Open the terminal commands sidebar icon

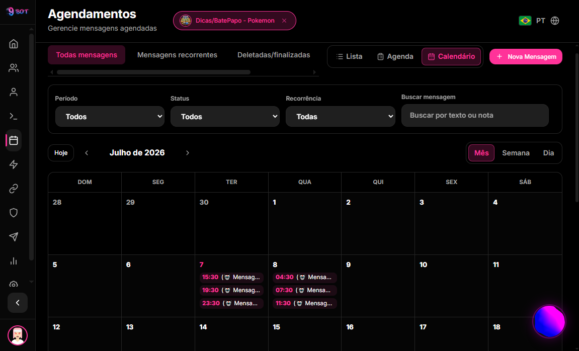pyautogui.click(x=14, y=116)
